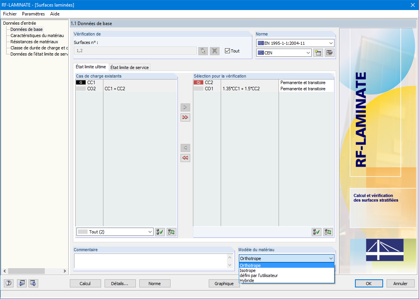Select CC1 row in existing load cases
419x299 pixels.
pyautogui.click(x=127, y=83)
